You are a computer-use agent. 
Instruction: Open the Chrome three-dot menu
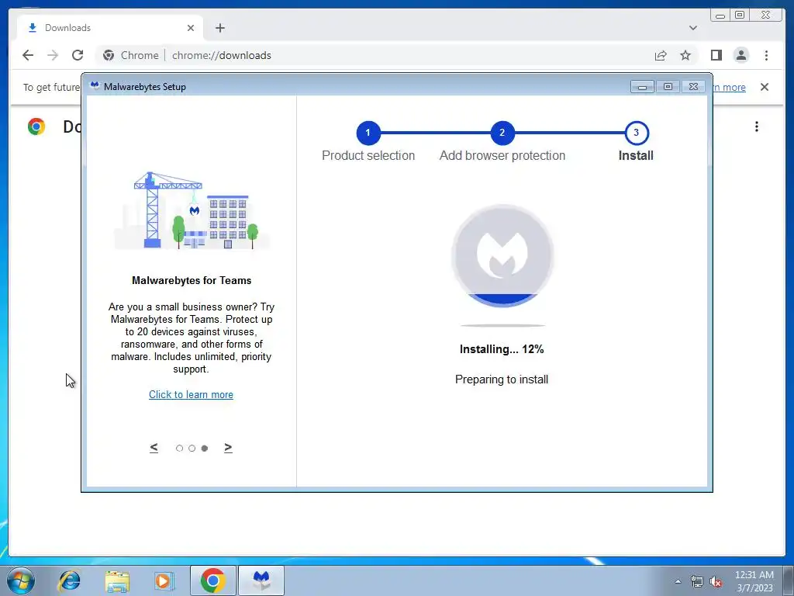[766, 55]
